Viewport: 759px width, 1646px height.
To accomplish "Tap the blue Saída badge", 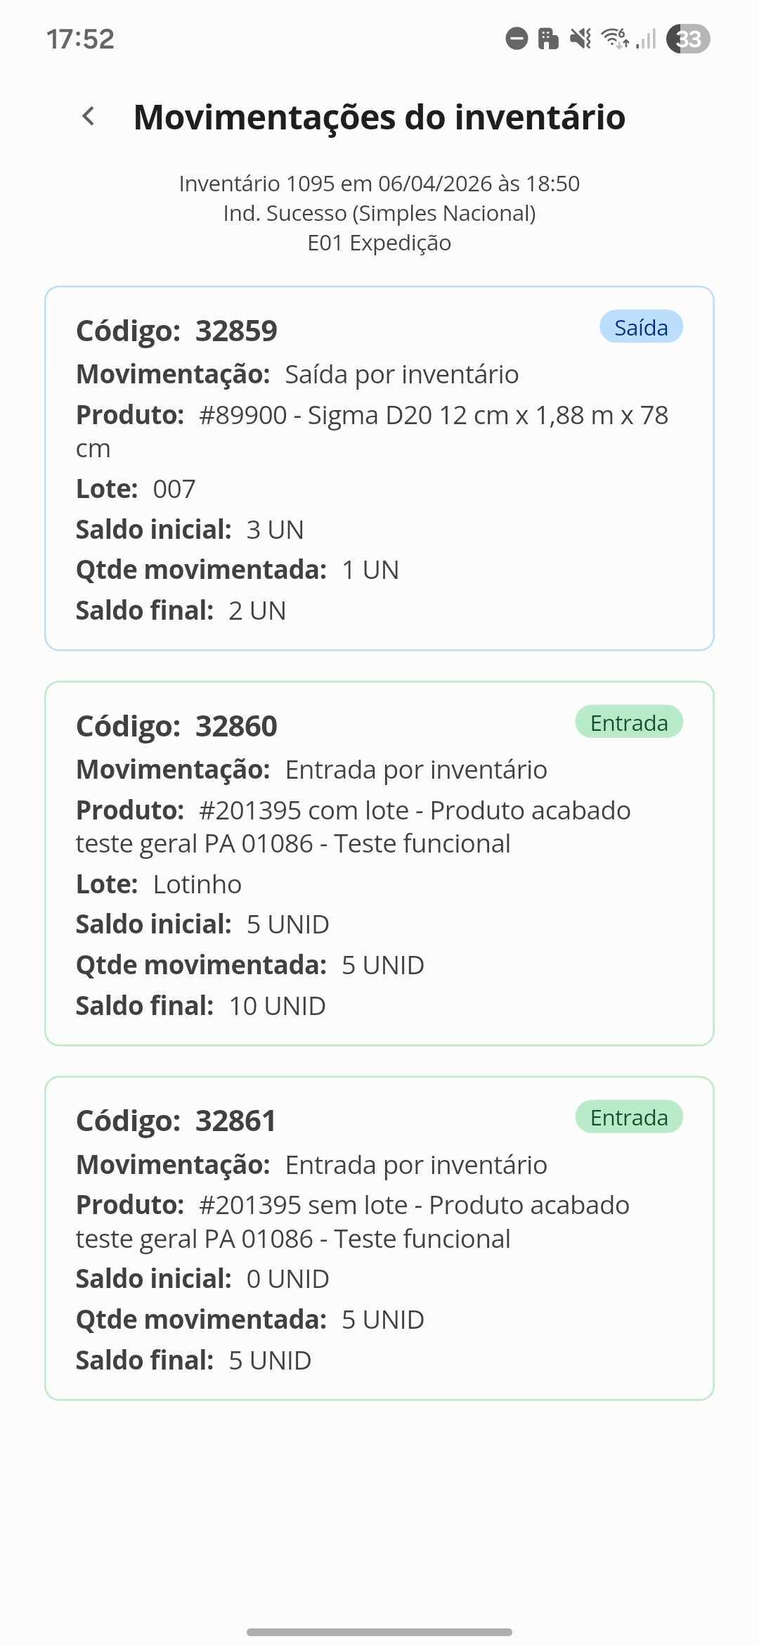I will click(x=641, y=327).
